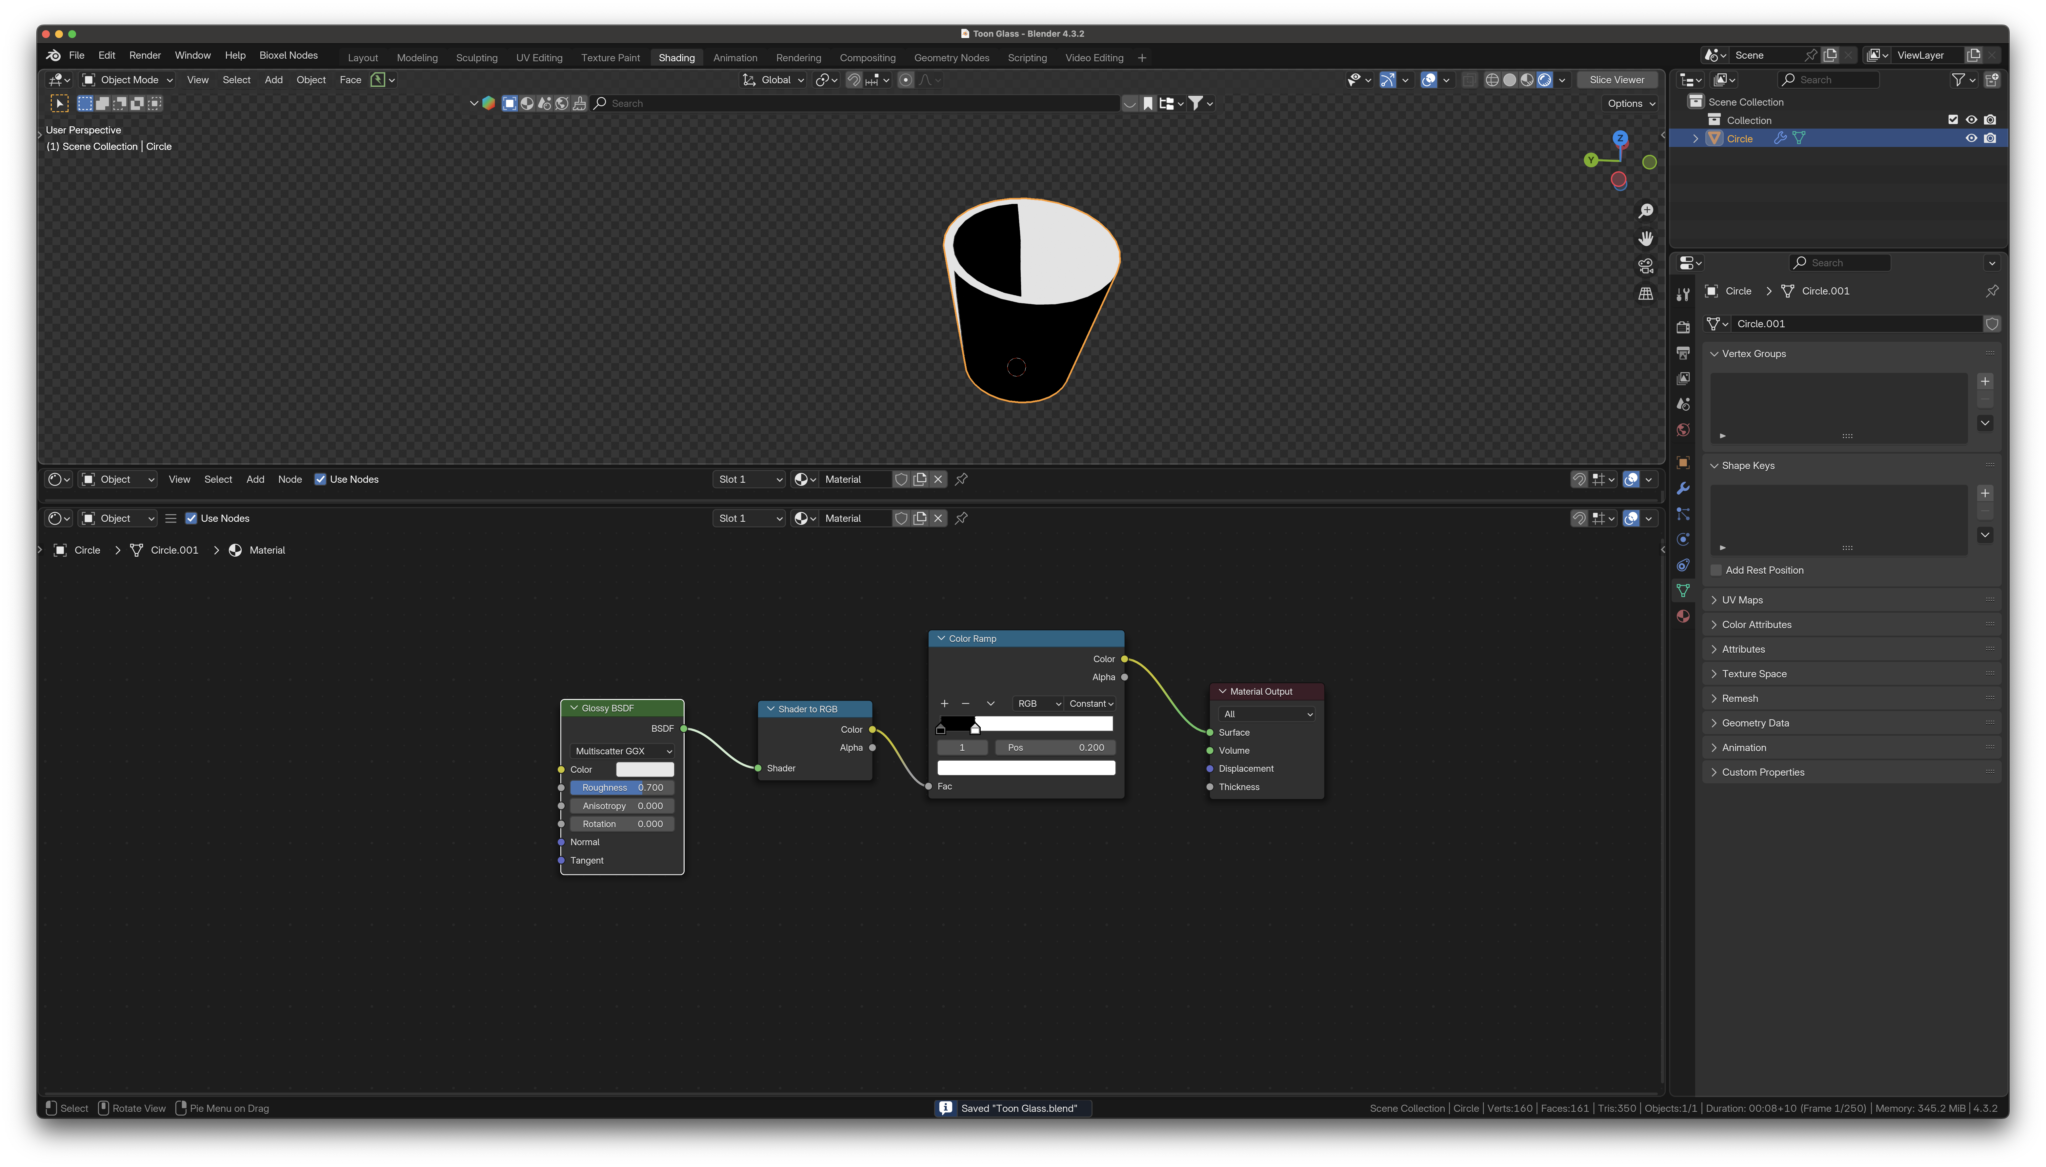Open the Global transform orientation dropdown
The image size is (2046, 1167).
[x=773, y=80]
